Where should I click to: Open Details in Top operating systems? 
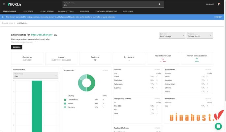tap(157, 99)
